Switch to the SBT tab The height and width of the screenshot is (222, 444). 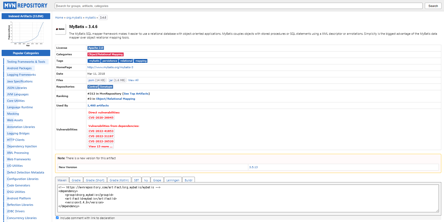[x=137, y=180]
